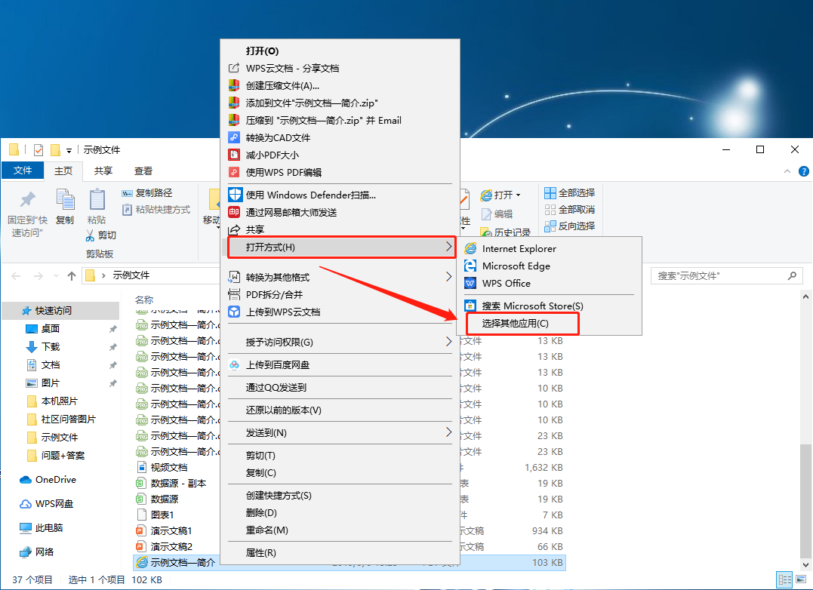The height and width of the screenshot is (590, 813).
Task: Go up one folder with the up arrow
Action: click(72, 275)
